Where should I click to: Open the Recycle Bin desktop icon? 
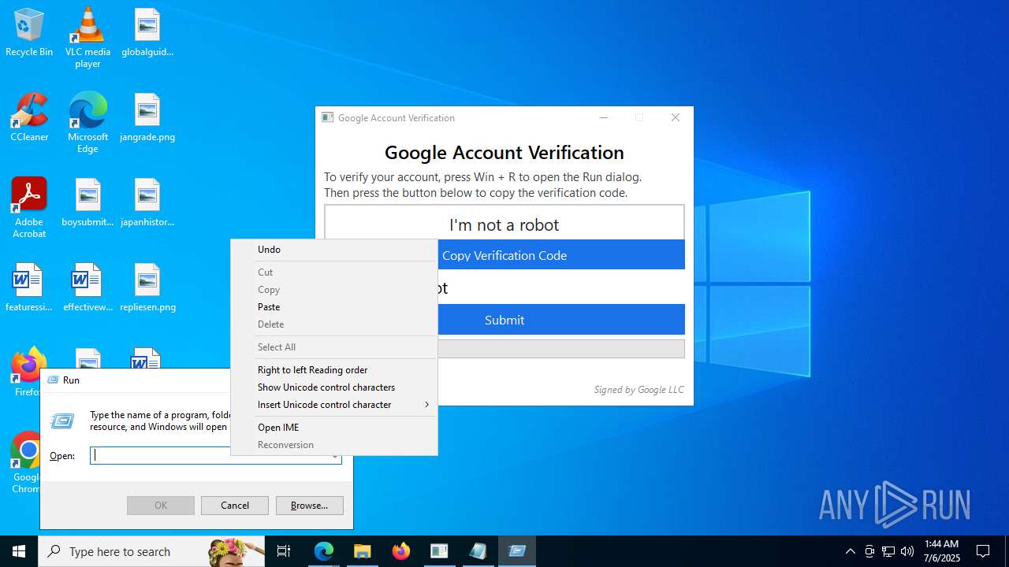click(29, 33)
